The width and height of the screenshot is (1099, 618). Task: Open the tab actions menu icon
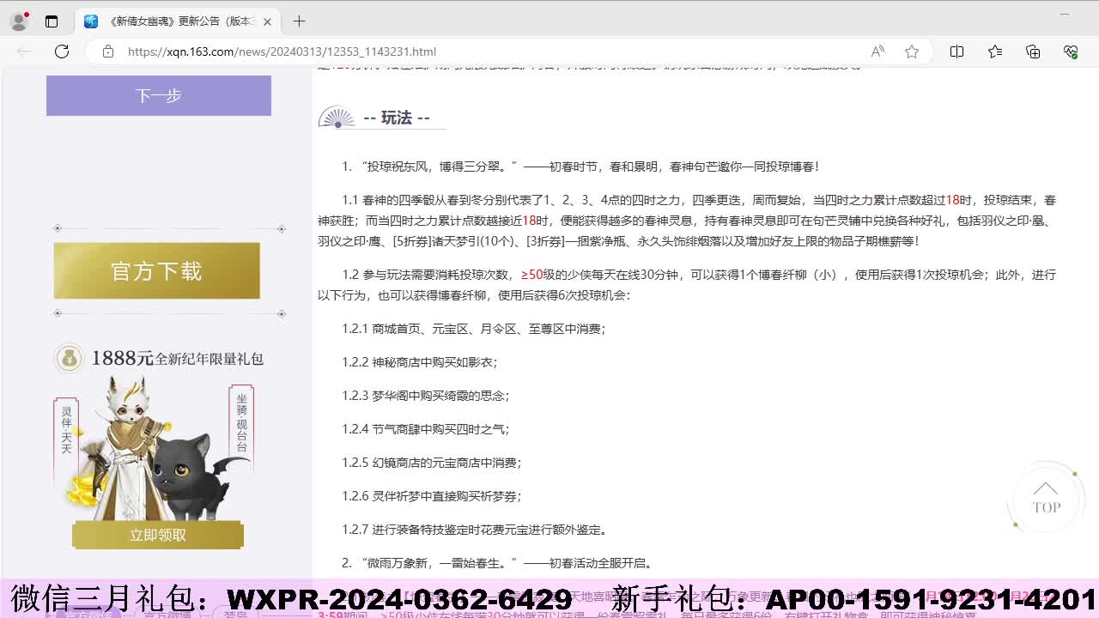pos(52,21)
